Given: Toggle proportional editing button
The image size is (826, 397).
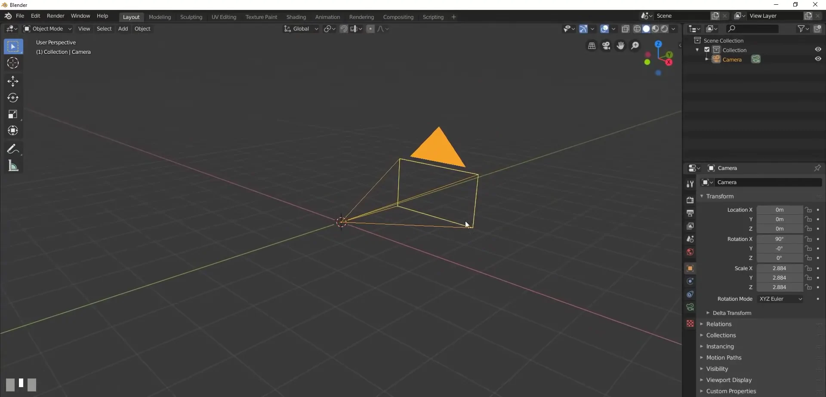Looking at the screenshot, I should click(370, 29).
